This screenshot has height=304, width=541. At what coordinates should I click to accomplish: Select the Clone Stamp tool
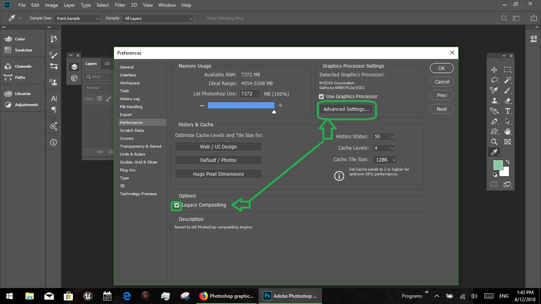(x=494, y=101)
